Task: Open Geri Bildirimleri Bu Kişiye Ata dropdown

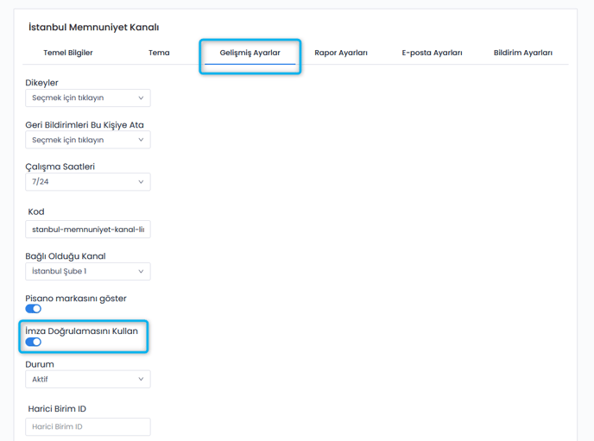Action: 87,140
